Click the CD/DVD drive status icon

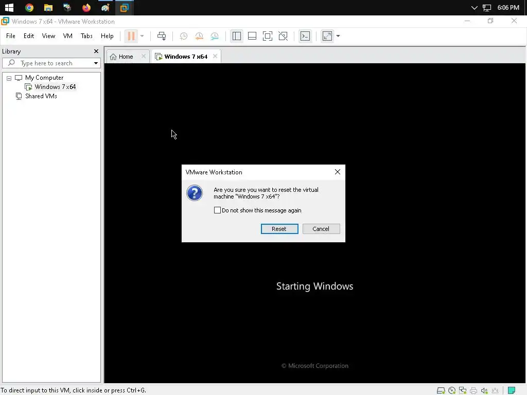click(452, 390)
